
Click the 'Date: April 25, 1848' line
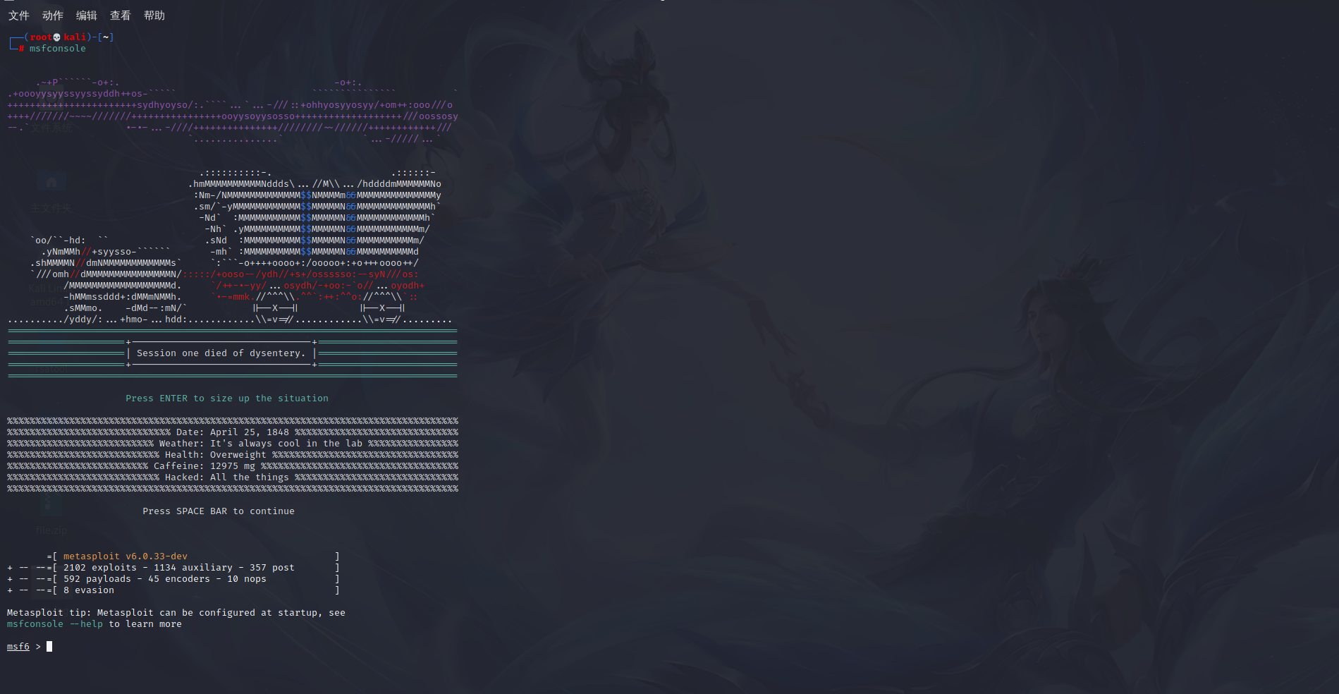[233, 432]
